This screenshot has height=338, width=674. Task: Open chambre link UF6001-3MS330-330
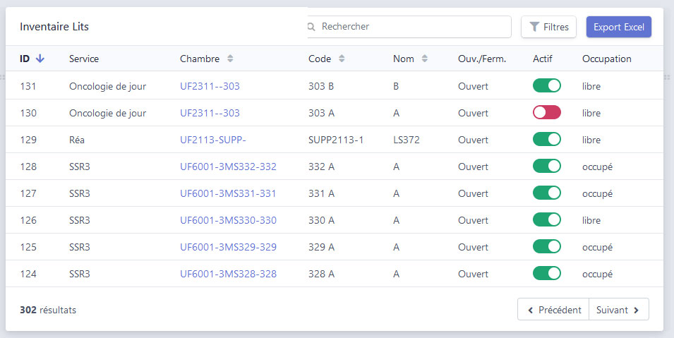(228, 220)
